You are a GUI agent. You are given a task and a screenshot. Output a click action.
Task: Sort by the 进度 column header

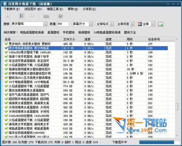coord(115,39)
